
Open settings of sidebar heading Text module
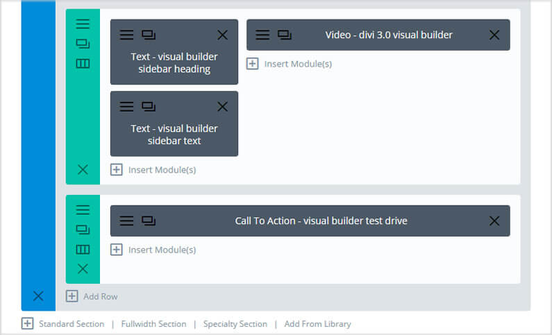point(126,35)
